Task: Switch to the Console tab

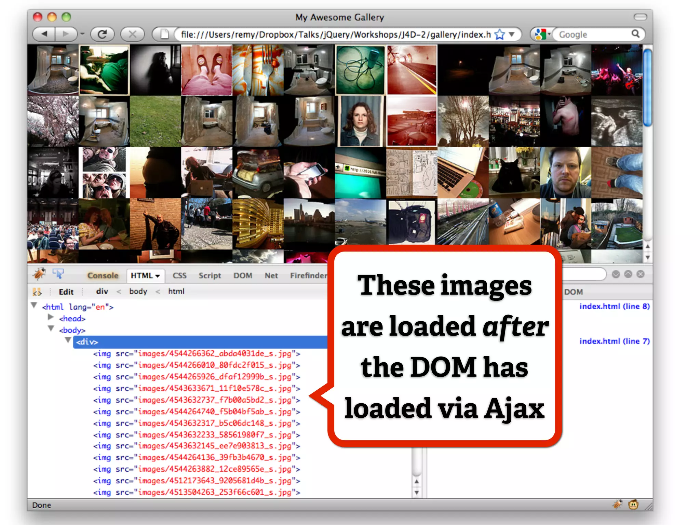Action: (x=103, y=275)
